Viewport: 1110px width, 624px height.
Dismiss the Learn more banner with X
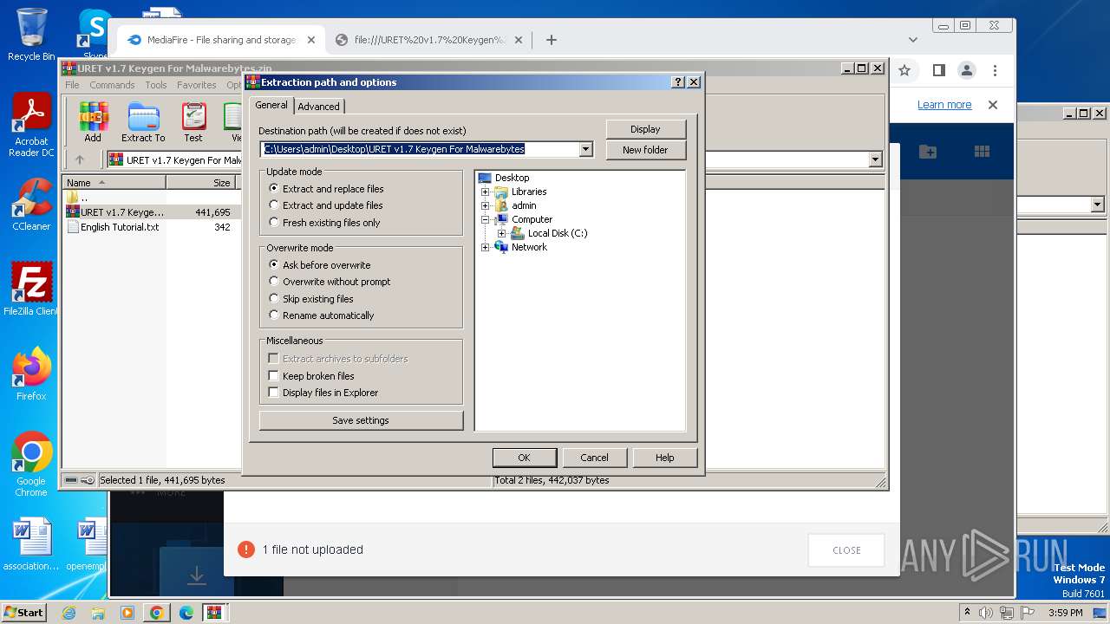tap(993, 105)
